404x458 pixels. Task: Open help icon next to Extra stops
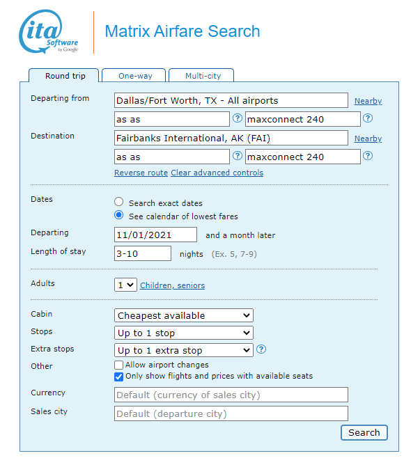tap(261, 349)
